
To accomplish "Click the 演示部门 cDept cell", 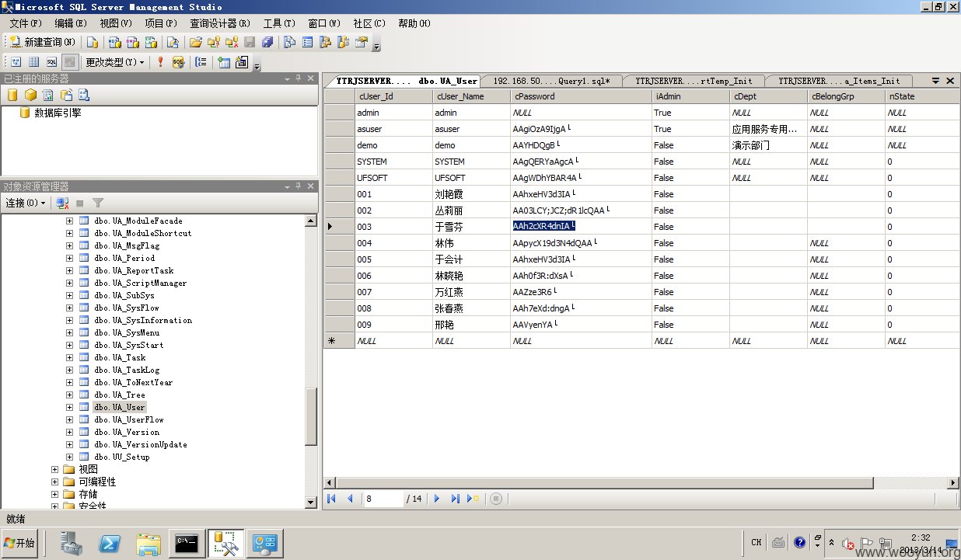I will tap(768, 145).
